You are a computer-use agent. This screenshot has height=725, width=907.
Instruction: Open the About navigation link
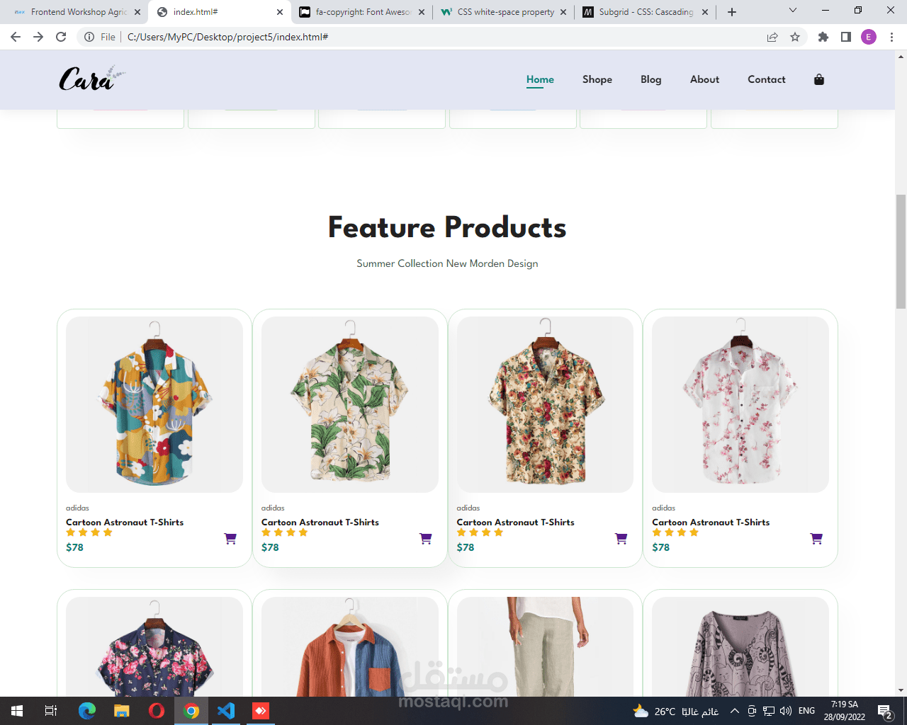click(x=704, y=79)
